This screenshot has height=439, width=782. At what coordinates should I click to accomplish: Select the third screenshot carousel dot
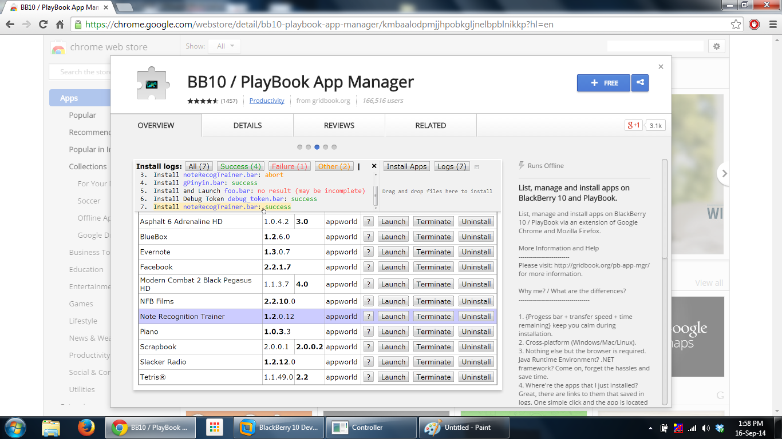click(x=317, y=147)
